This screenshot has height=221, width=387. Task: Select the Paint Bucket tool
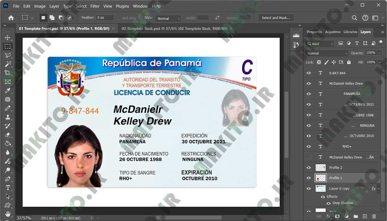(8, 144)
